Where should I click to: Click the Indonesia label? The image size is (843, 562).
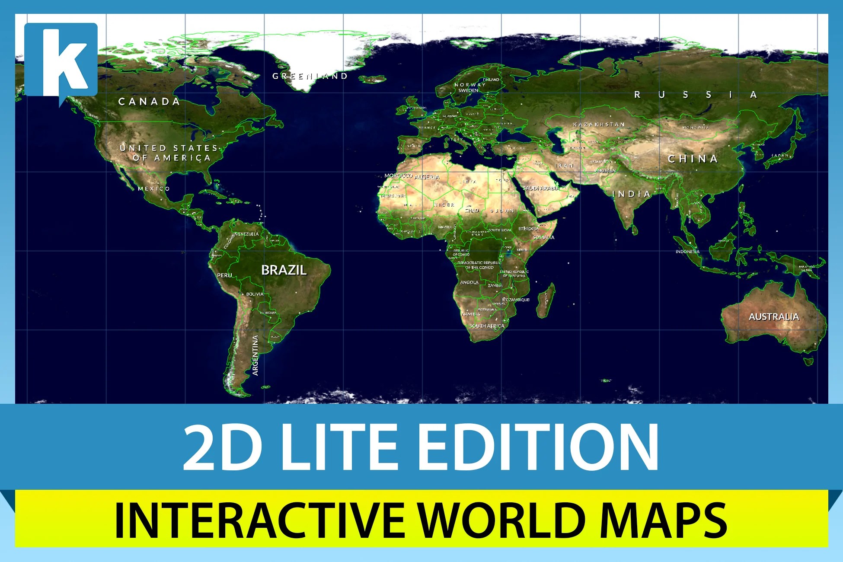[687, 252]
